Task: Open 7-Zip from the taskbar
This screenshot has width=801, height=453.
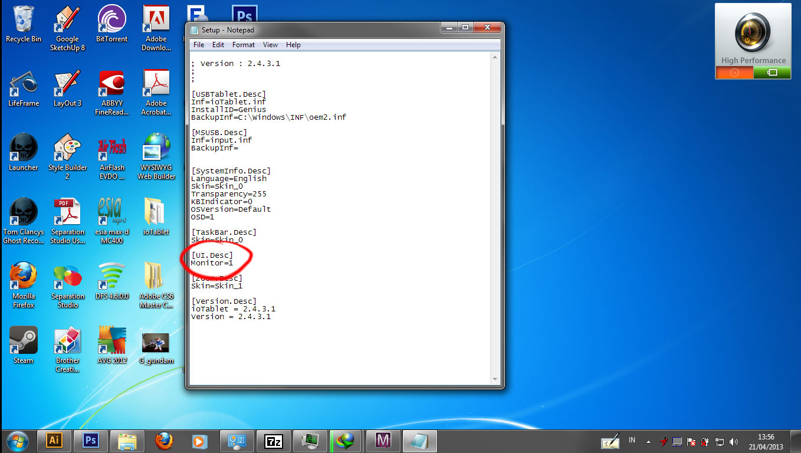Action: (x=273, y=441)
